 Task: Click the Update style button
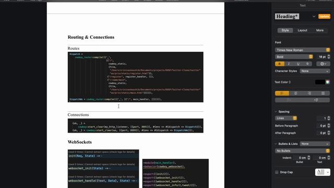pyautogui.click(x=324, y=16)
